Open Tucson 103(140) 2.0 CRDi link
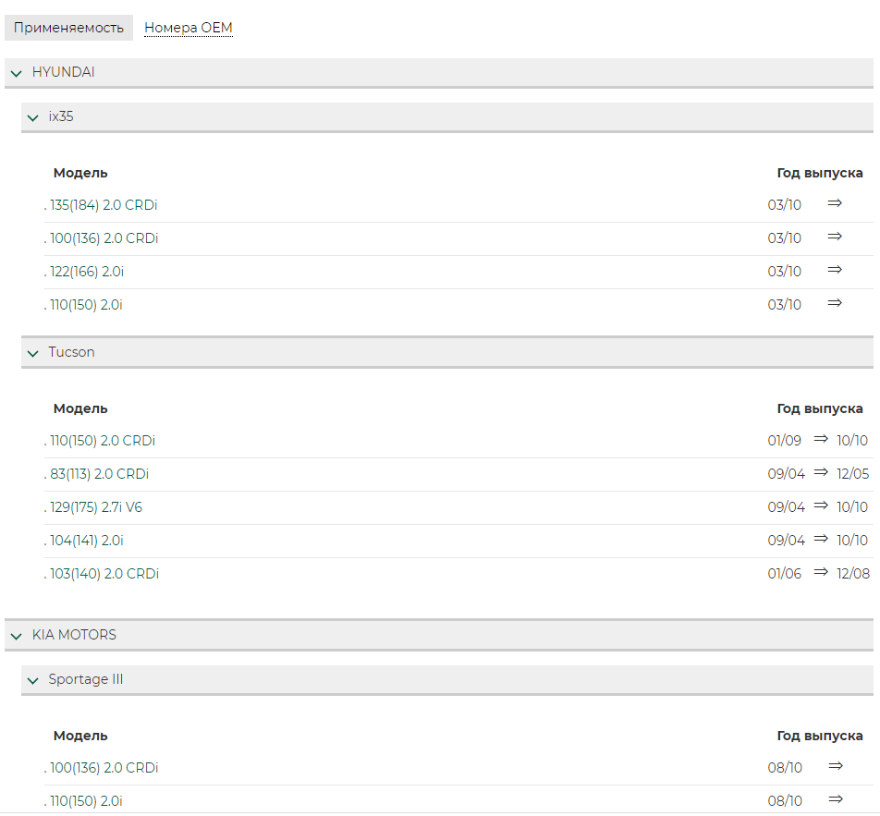Screen dimensions: 880x816 click(x=102, y=574)
